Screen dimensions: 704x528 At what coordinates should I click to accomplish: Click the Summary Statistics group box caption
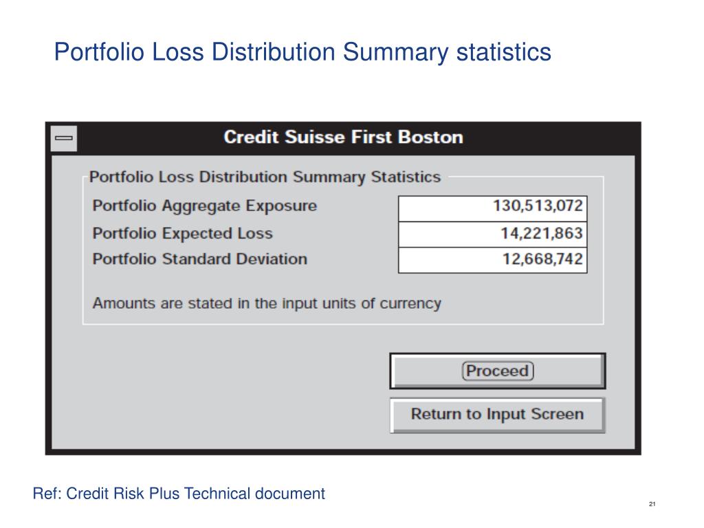click(265, 177)
